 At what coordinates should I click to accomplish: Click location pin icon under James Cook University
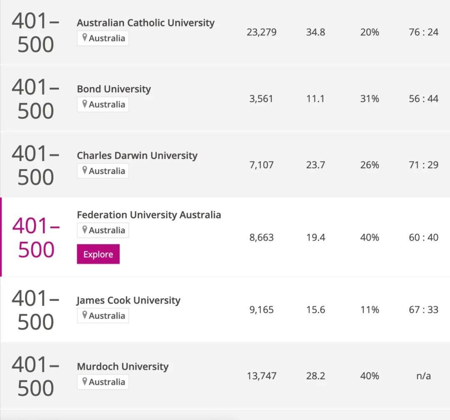[x=84, y=315]
